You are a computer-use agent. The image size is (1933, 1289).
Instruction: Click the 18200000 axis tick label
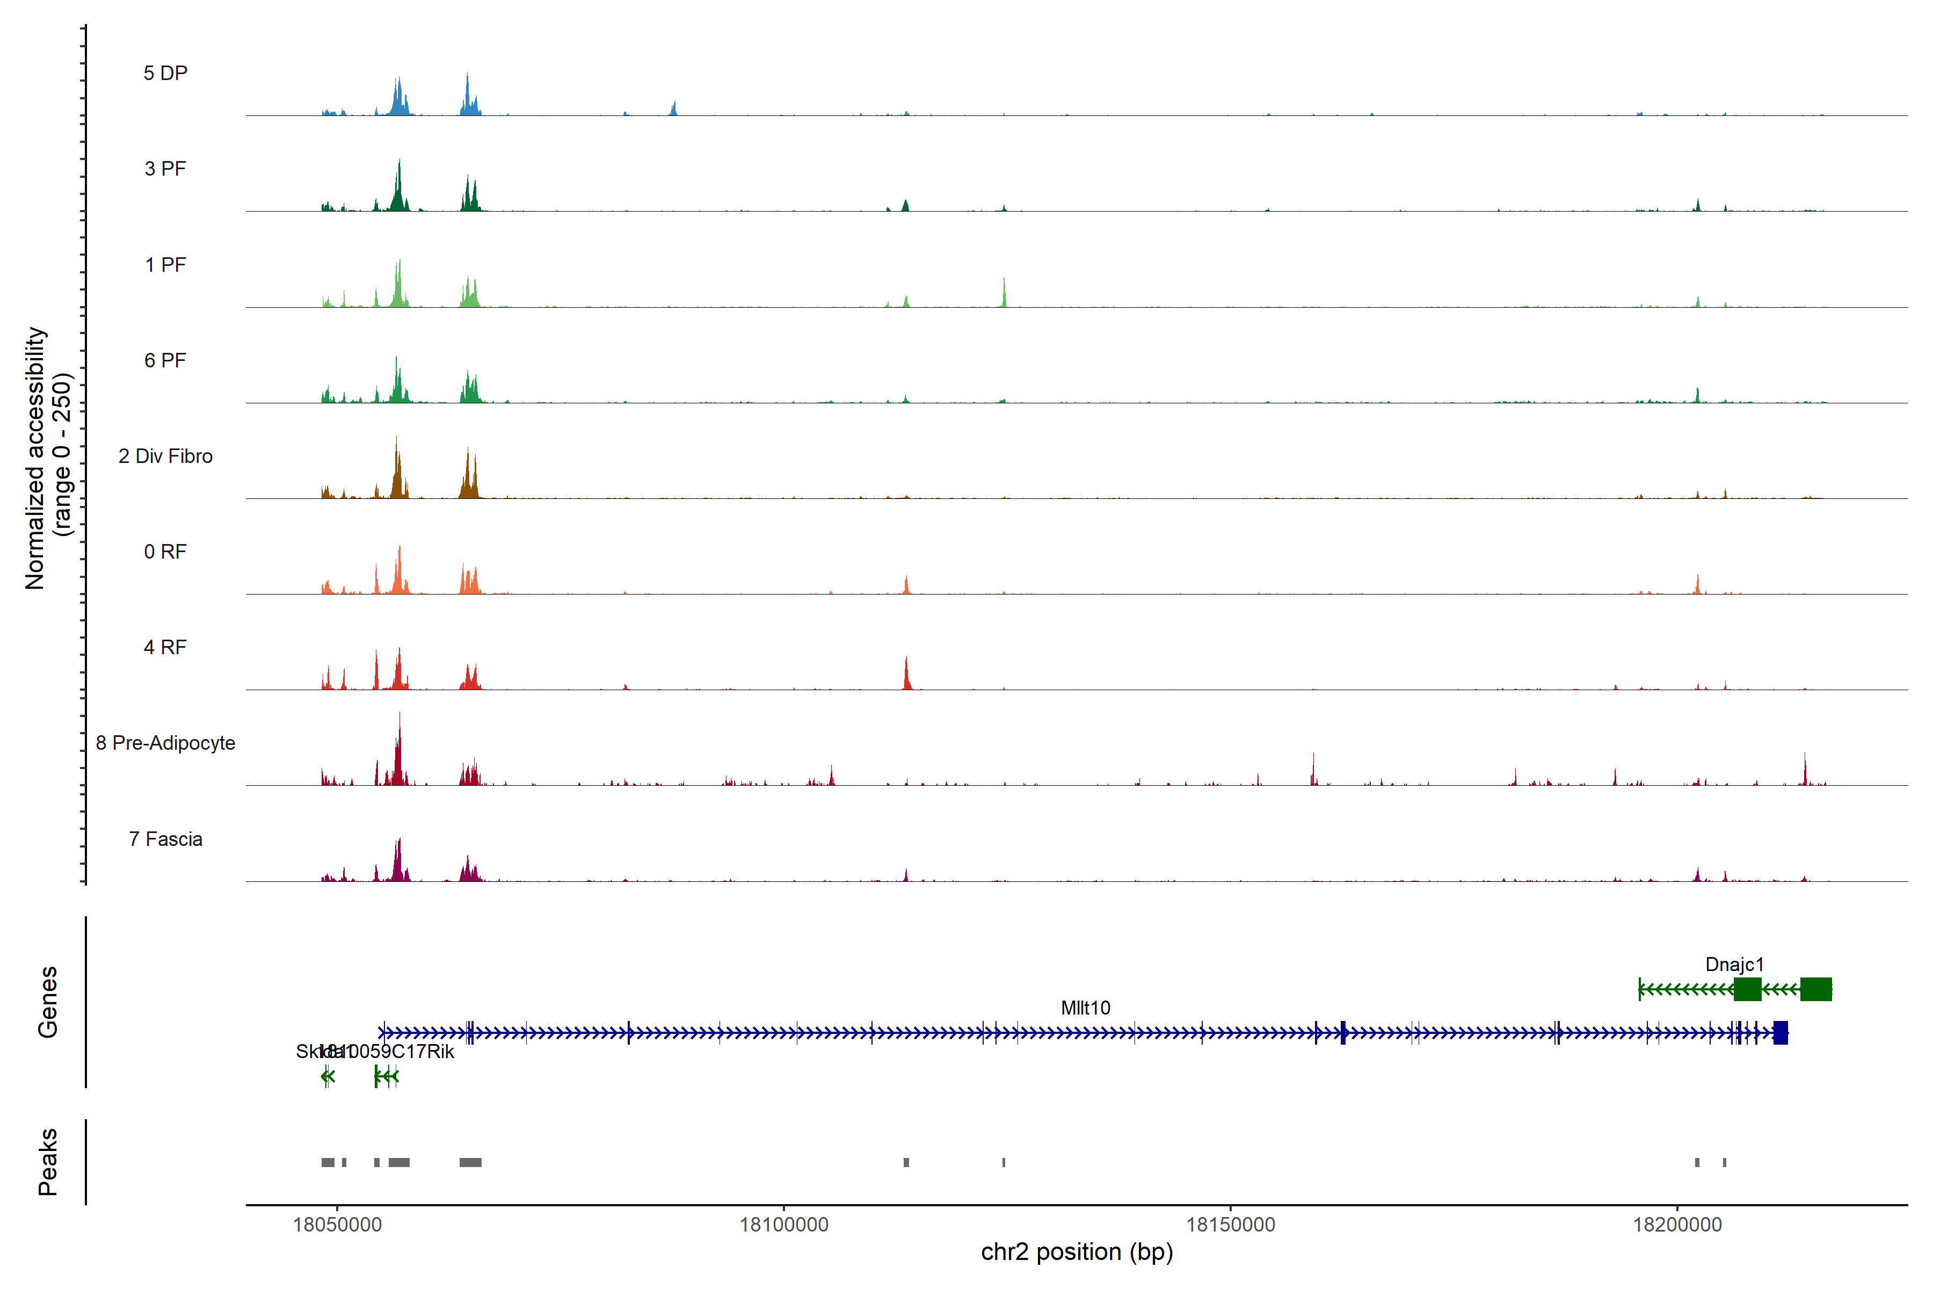coord(1676,1225)
